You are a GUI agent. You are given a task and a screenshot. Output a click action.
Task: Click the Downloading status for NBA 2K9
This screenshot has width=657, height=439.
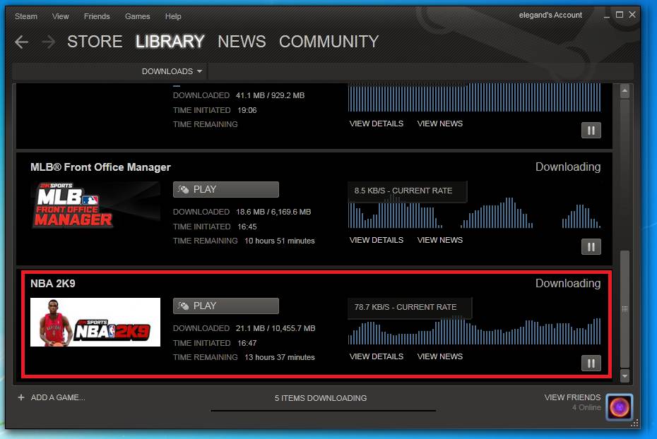coord(568,283)
